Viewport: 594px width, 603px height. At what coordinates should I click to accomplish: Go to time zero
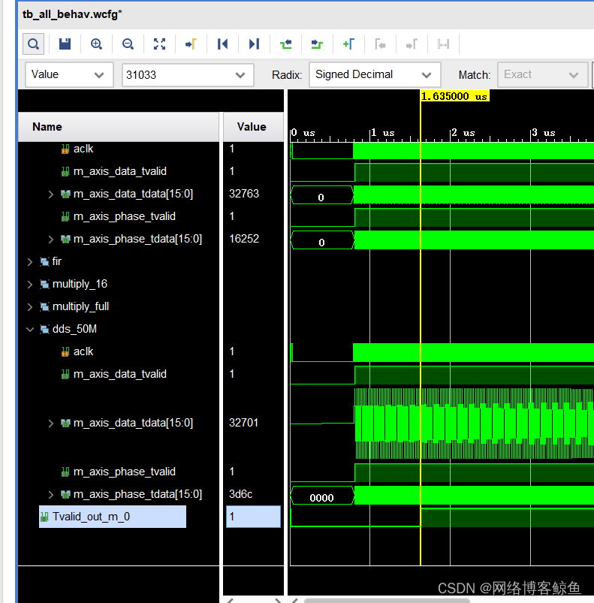(222, 44)
